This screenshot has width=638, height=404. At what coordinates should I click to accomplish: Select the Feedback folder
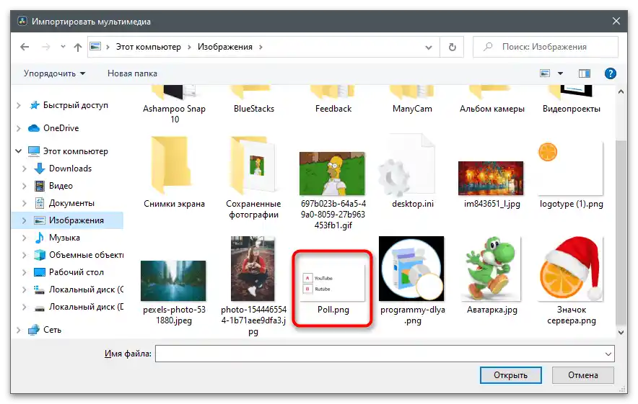tap(333, 100)
